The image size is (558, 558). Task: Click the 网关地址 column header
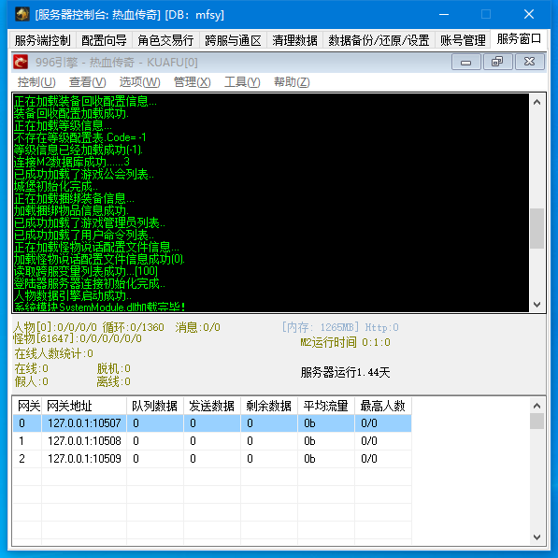click(x=84, y=406)
